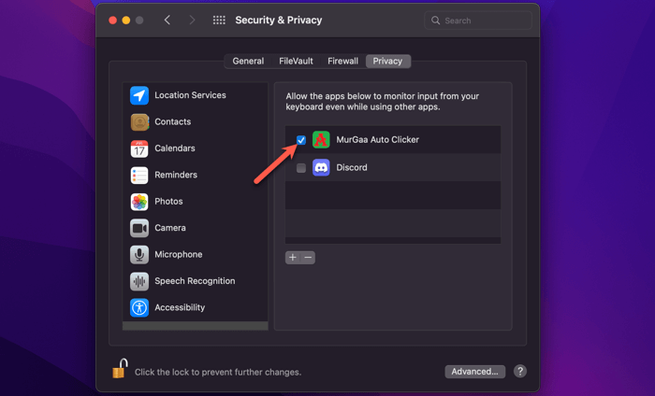Select the Privacy tab
655x396 pixels.
tap(387, 62)
